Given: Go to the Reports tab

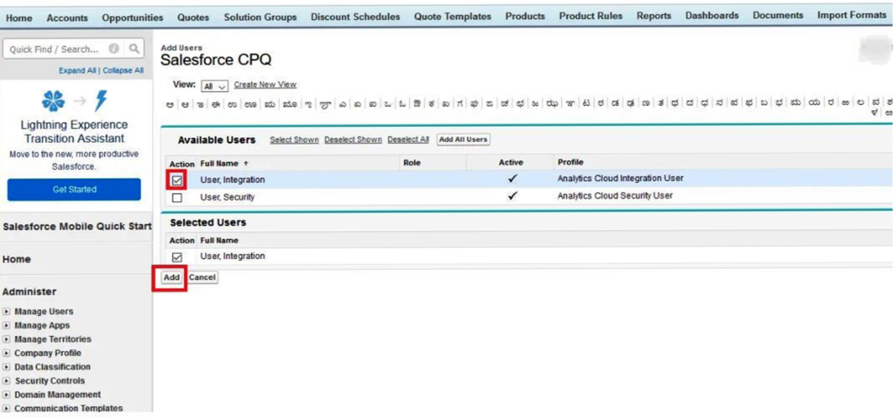Looking at the screenshot, I should (x=654, y=16).
